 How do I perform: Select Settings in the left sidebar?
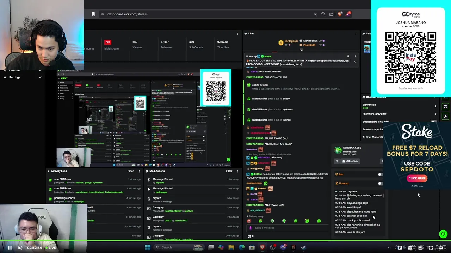(15, 77)
